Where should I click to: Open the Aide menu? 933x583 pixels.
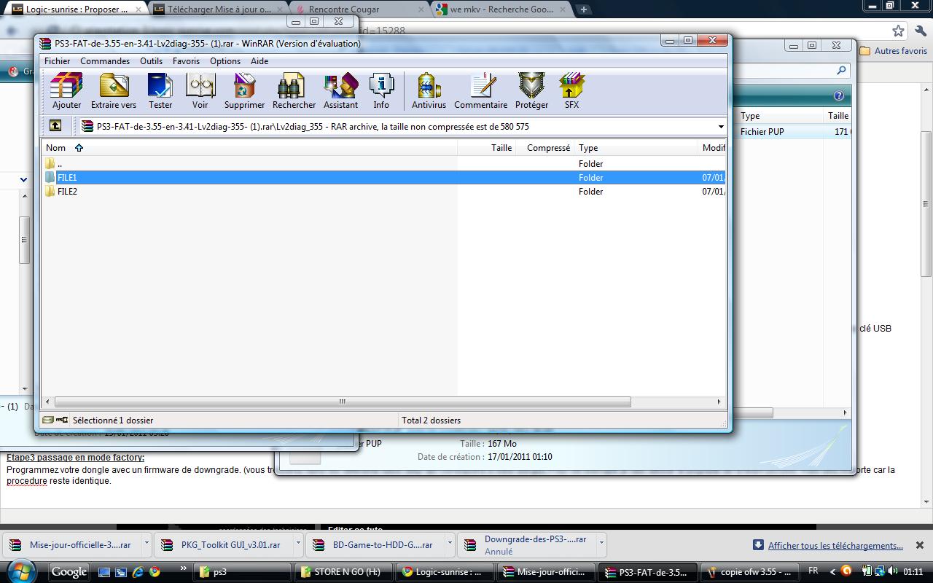click(x=259, y=61)
